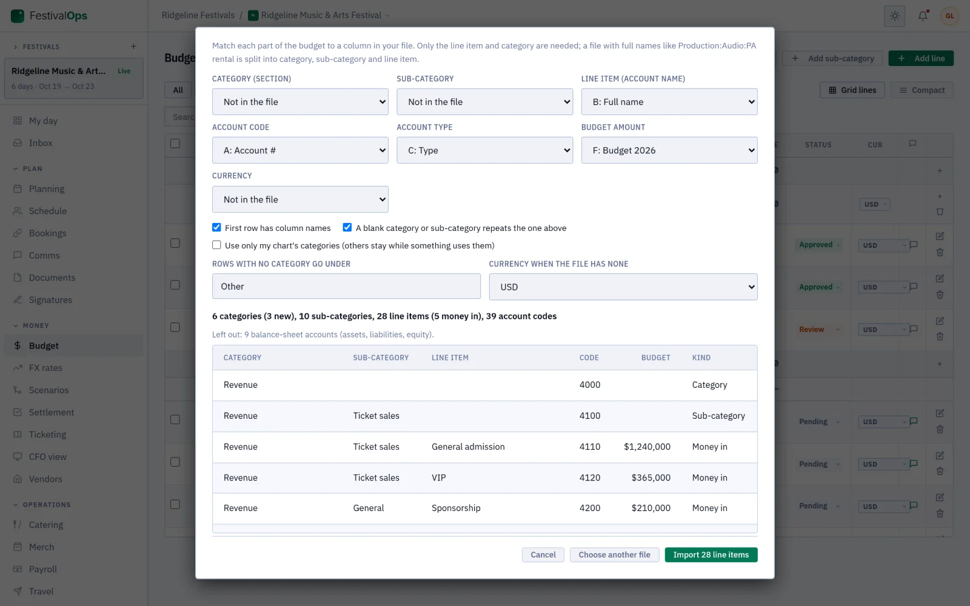The height and width of the screenshot is (606, 970).
Task: Click General admission in preview table
Action: [468, 447]
